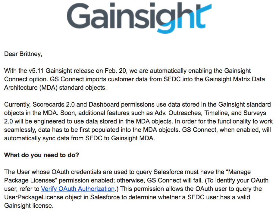Click the "Dashboard permissions" text
Image resolution: width=279 pixels, height=212 pixels.
102,104
